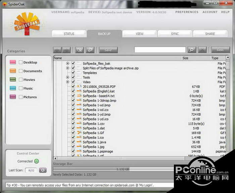Screen dimensions: 235x193
Task: Click the pink Desktop category icon
Action: pyautogui.click(x=13, y=62)
